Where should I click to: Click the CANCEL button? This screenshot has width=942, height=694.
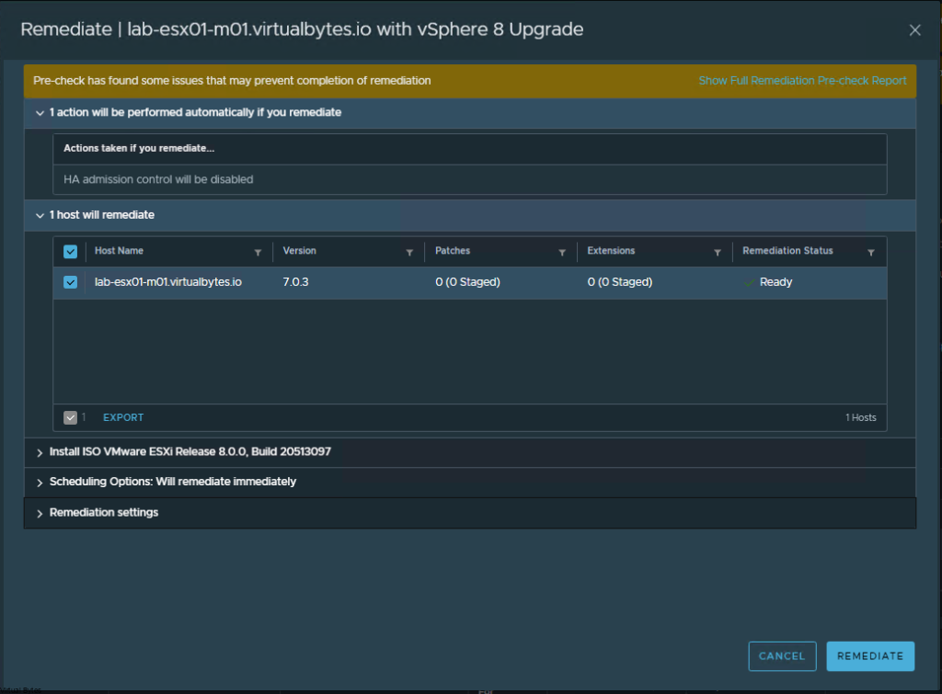(782, 656)
